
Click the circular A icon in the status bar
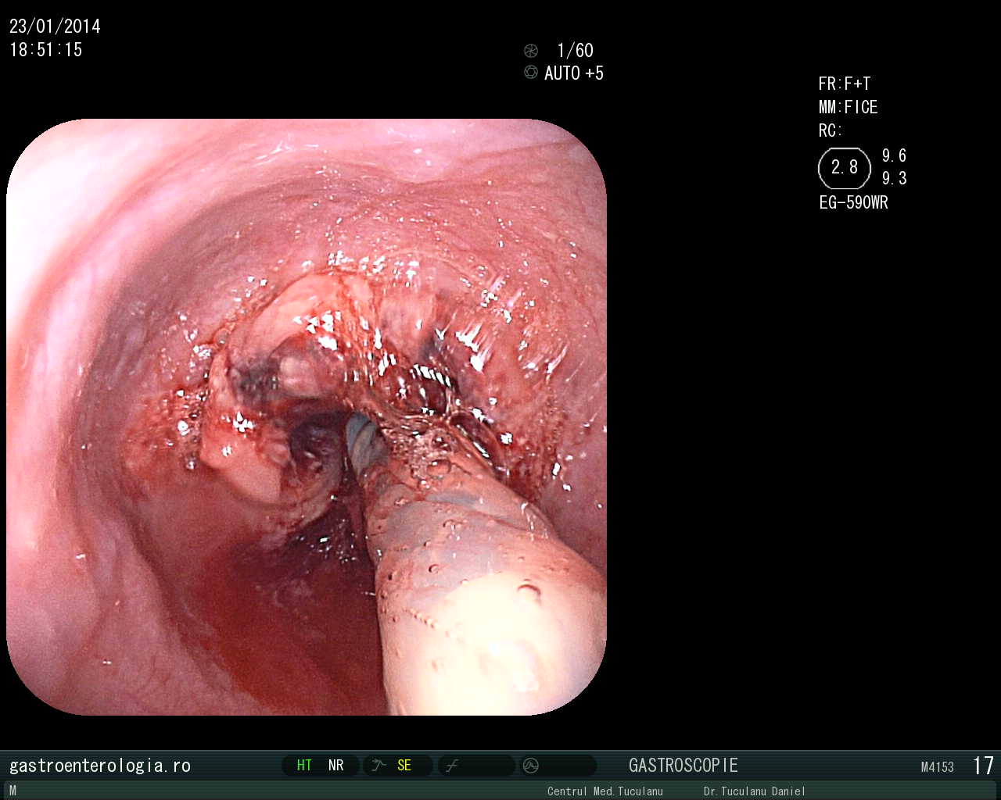[x=531, y=766]
